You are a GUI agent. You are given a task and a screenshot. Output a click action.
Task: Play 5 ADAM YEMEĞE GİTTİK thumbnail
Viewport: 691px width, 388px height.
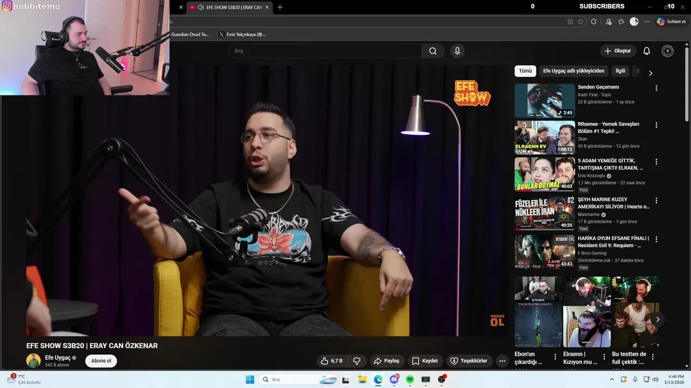(x=545, y=174)
